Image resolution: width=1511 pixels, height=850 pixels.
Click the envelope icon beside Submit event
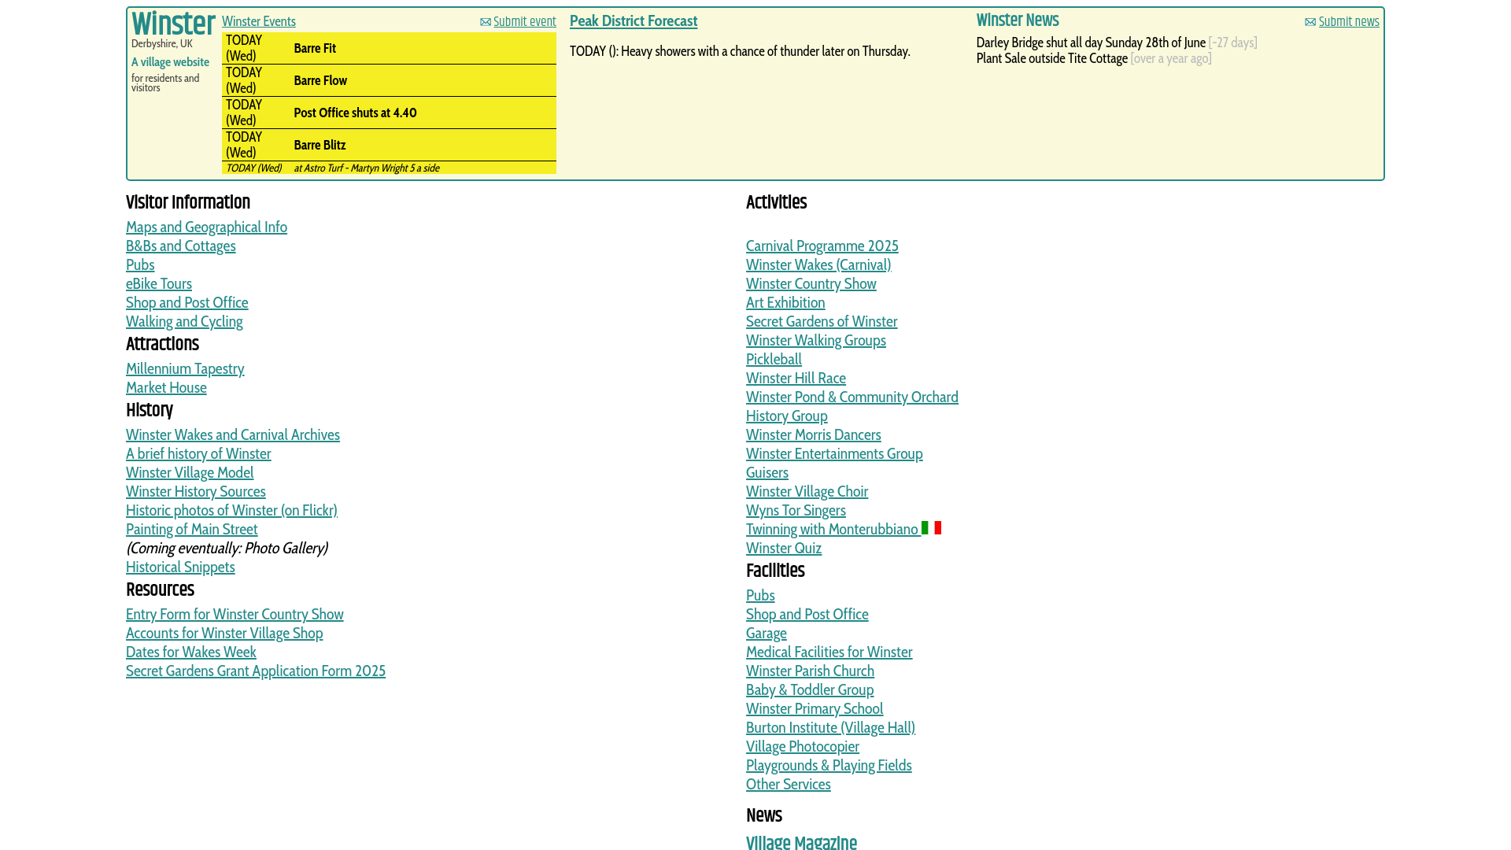click(486, 22)
